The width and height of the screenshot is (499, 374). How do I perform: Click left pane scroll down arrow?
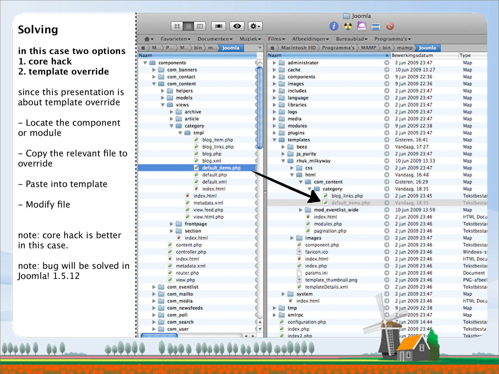(260, 329)
